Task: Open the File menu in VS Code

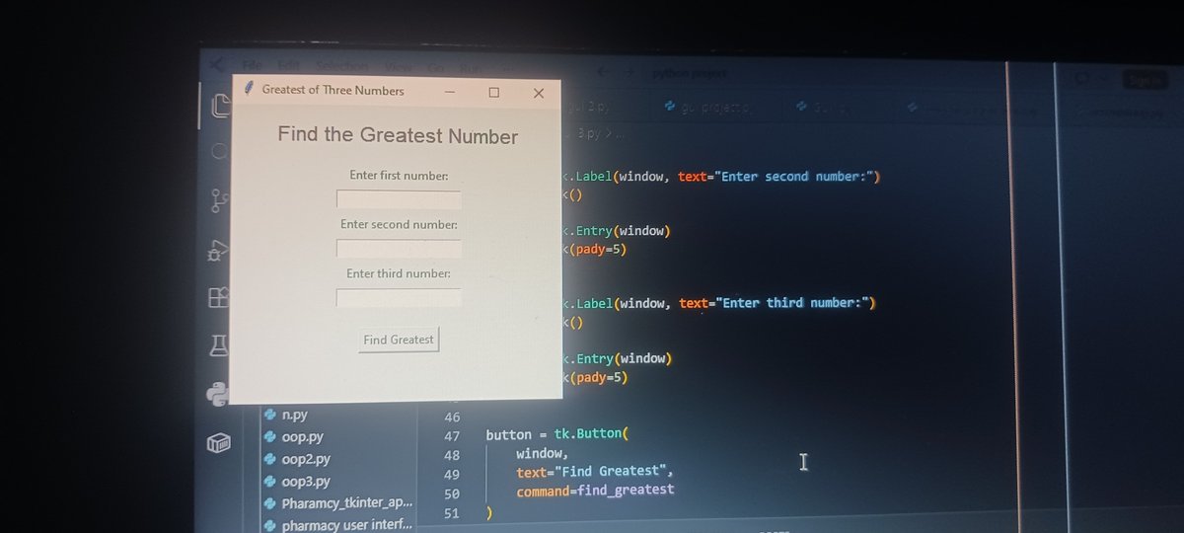Action: point(253,66)
